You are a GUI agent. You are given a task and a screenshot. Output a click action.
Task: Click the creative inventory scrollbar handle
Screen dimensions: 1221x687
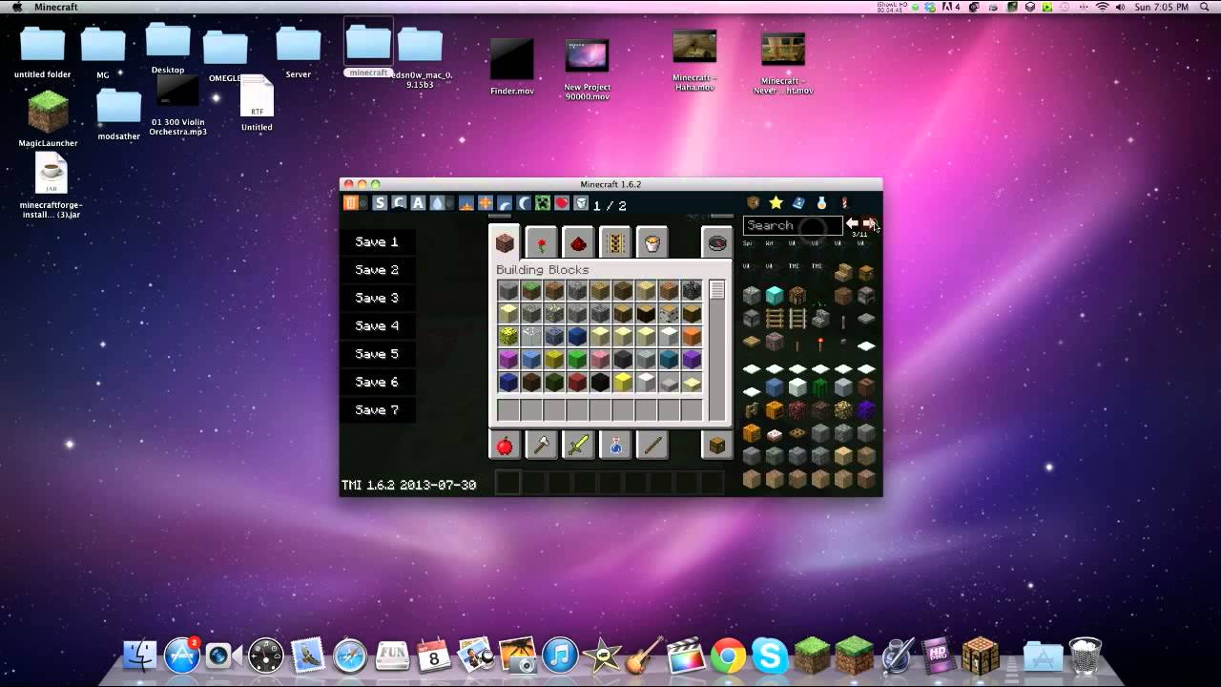click(x=717, y=290)
